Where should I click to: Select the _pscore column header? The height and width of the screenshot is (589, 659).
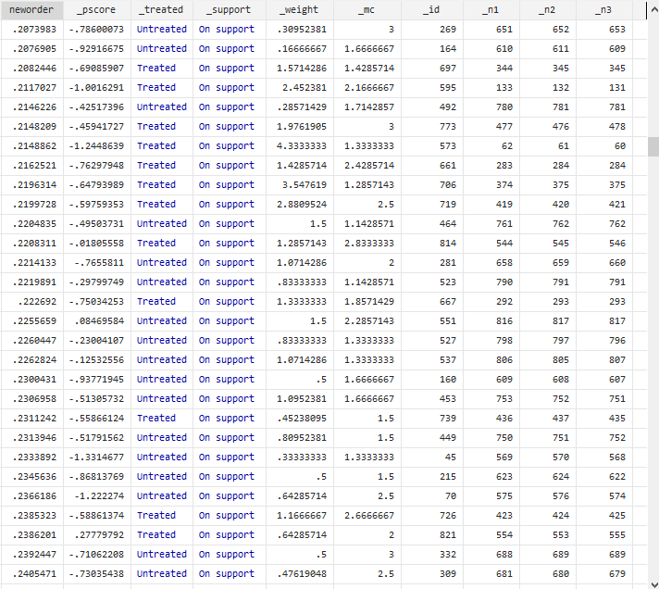97,9
